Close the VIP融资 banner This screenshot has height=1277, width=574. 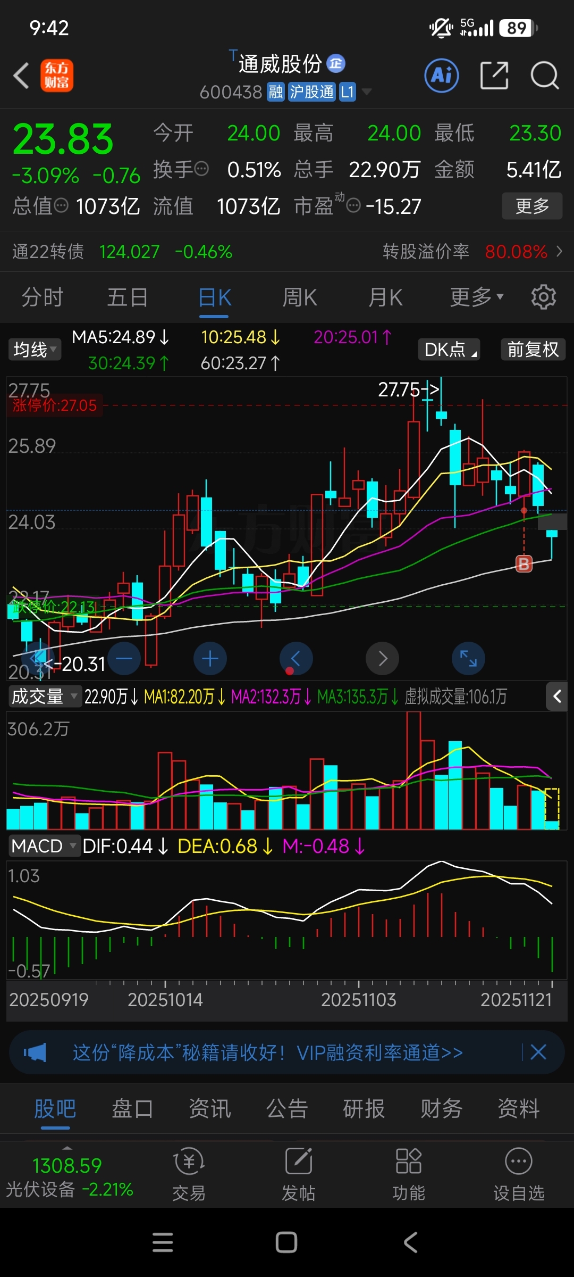tap(538, 1052)
